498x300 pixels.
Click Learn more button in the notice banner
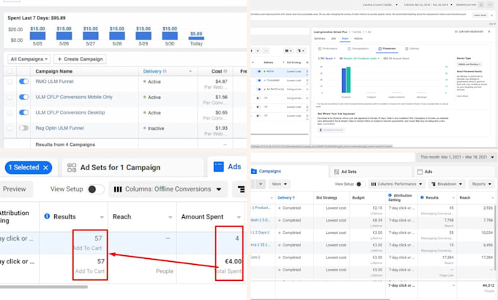pos(480,15)
